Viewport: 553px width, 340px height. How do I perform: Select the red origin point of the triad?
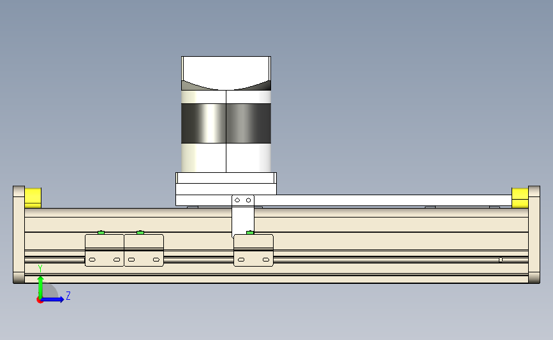40,300
